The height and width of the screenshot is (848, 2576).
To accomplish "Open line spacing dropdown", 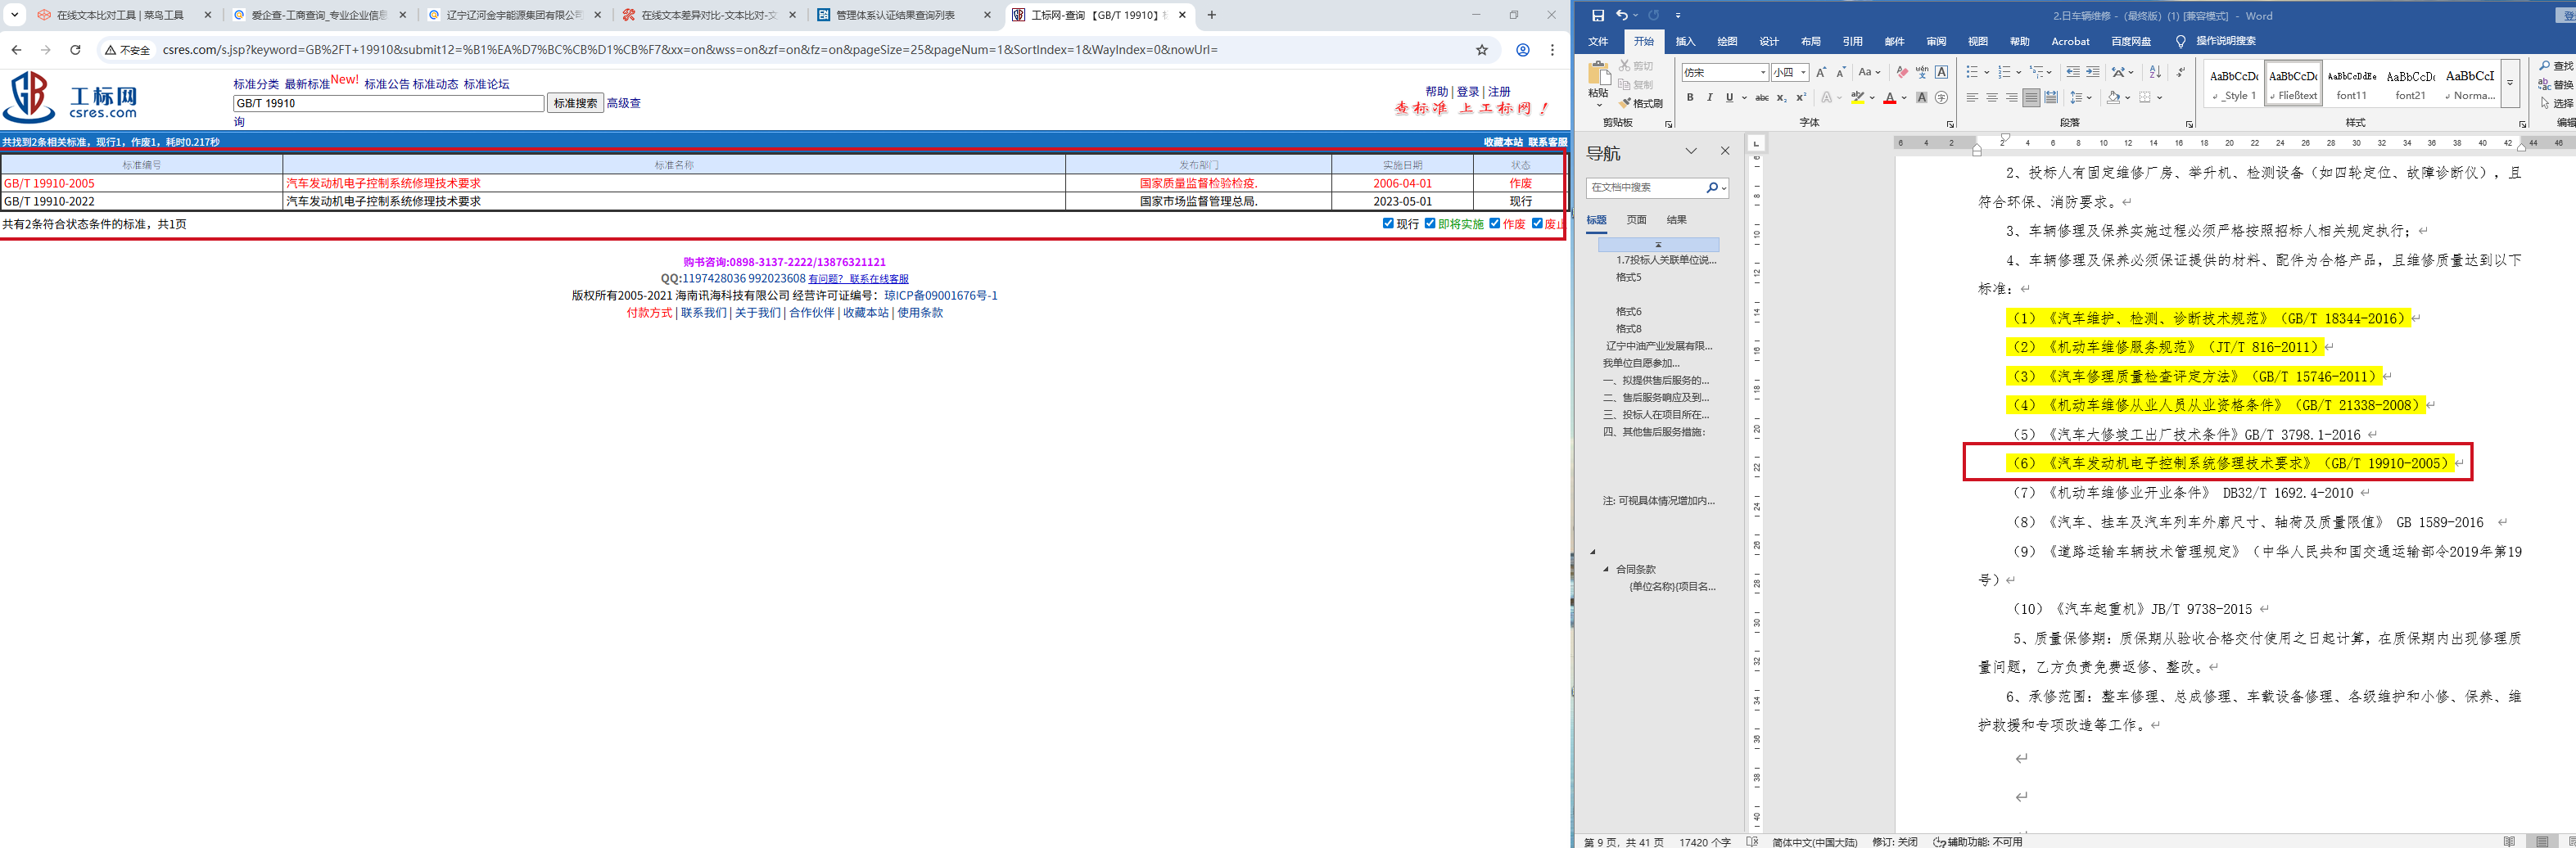I will (2081, 98).
